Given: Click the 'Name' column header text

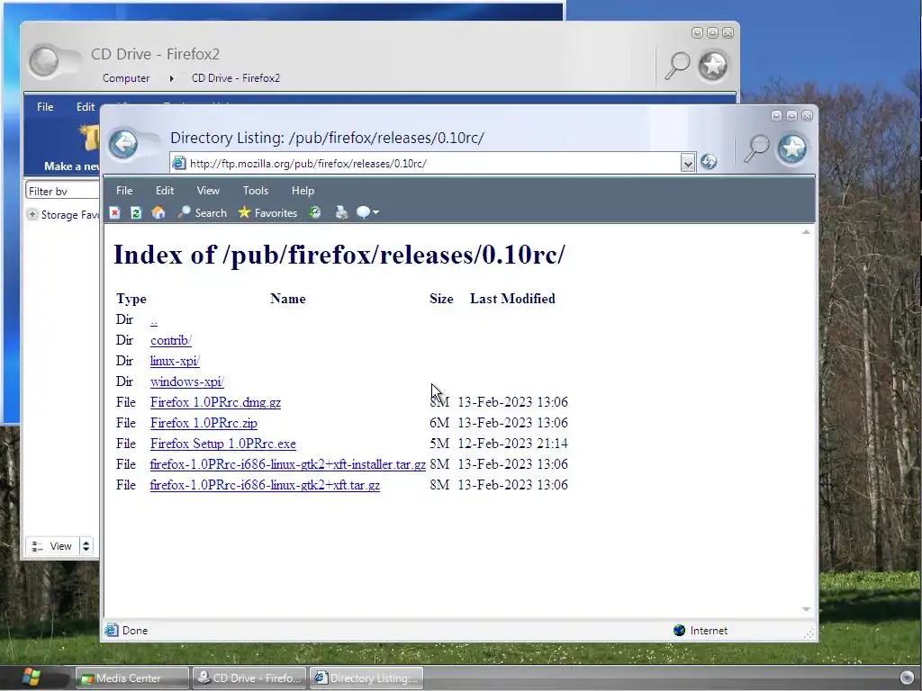Looking at the screenshot, I should (287, 299).
